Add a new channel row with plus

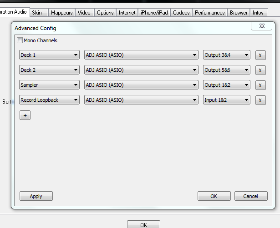coord(25,115)
